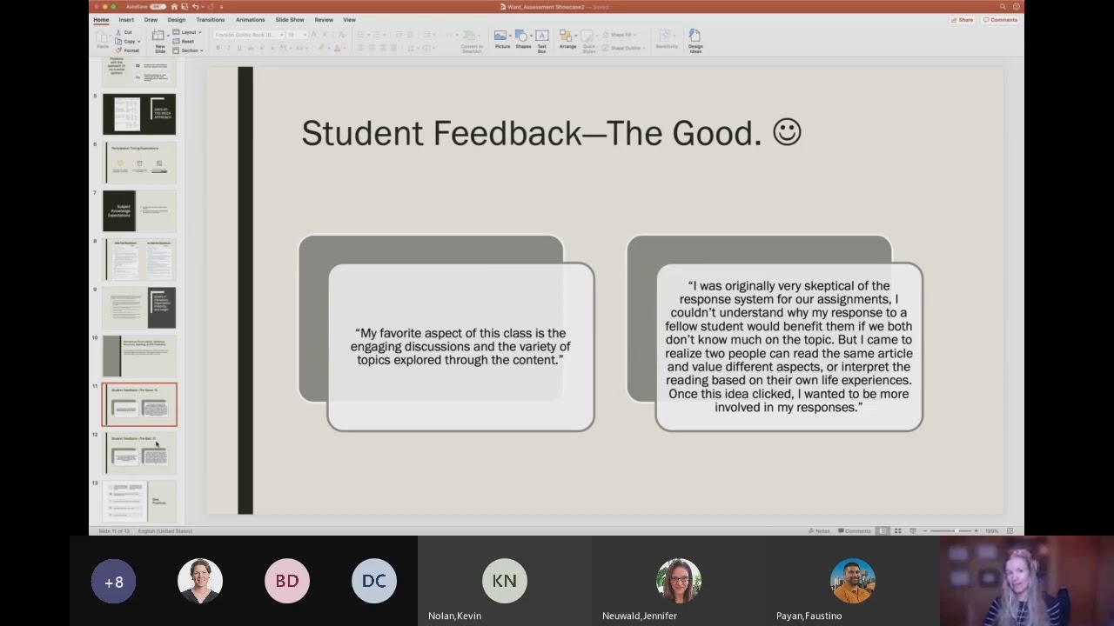Select slide 10 thumbnail

tap(139, 356)
